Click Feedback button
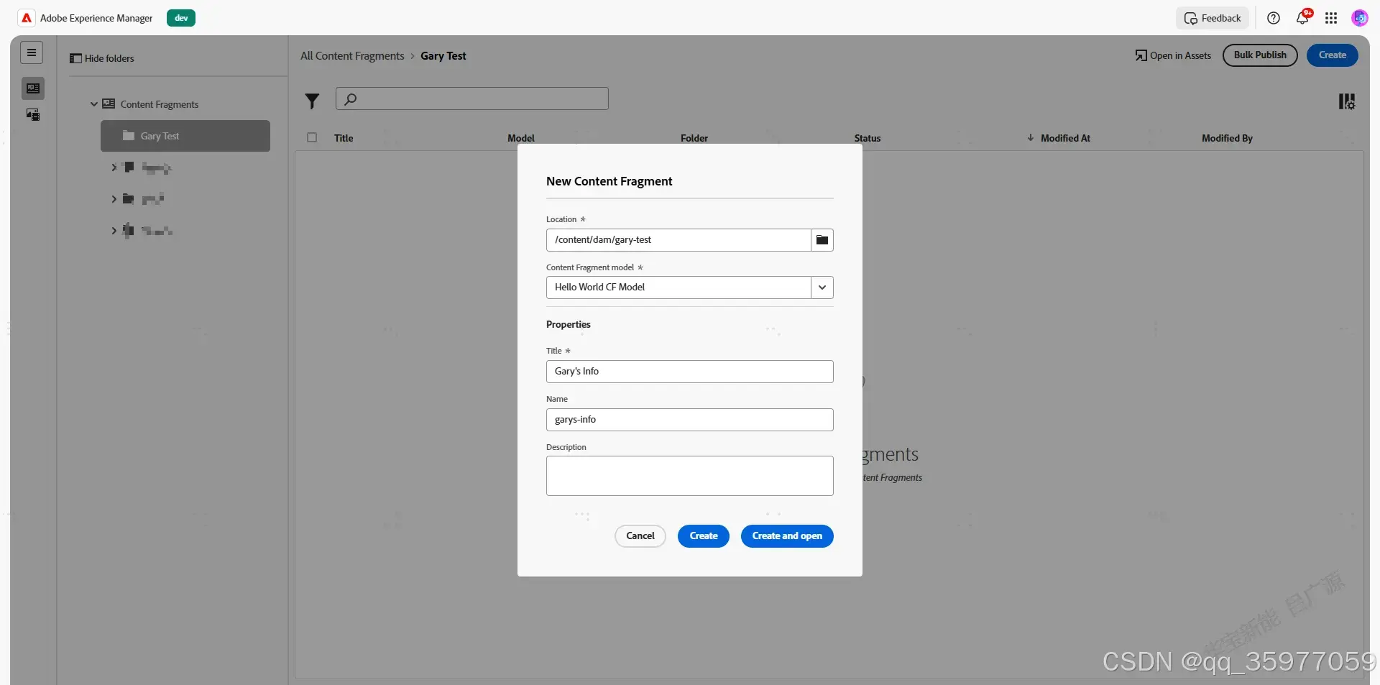The image size is (1380, 685). click(x=1213, y=18)
